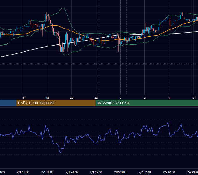Click the "2/2 00:00" indicator axis label
Viewport: 198px width, 175px height.
[120, 172]
